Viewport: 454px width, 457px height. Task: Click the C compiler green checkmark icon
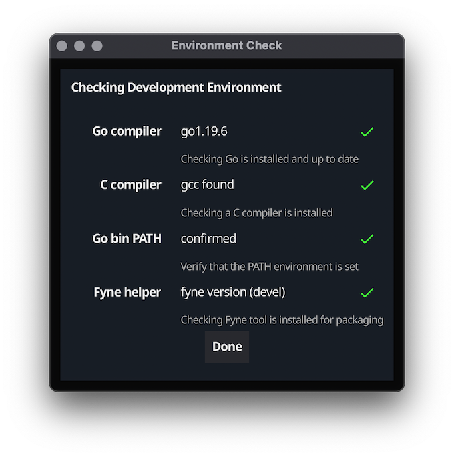pos(367,185)
